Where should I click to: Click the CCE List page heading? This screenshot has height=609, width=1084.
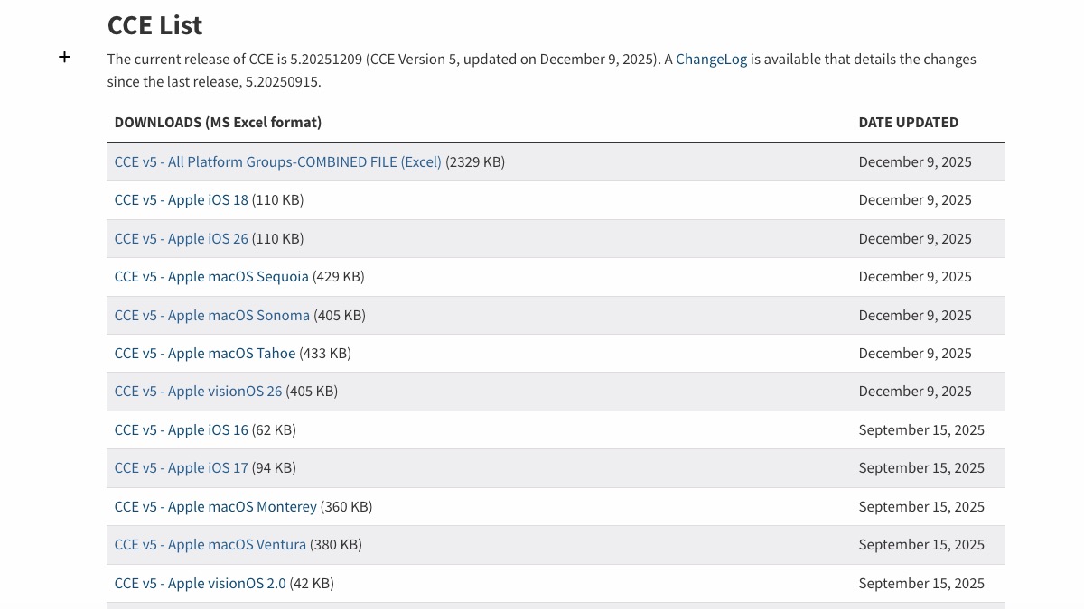pyautogui.click(x=154, y=25)
